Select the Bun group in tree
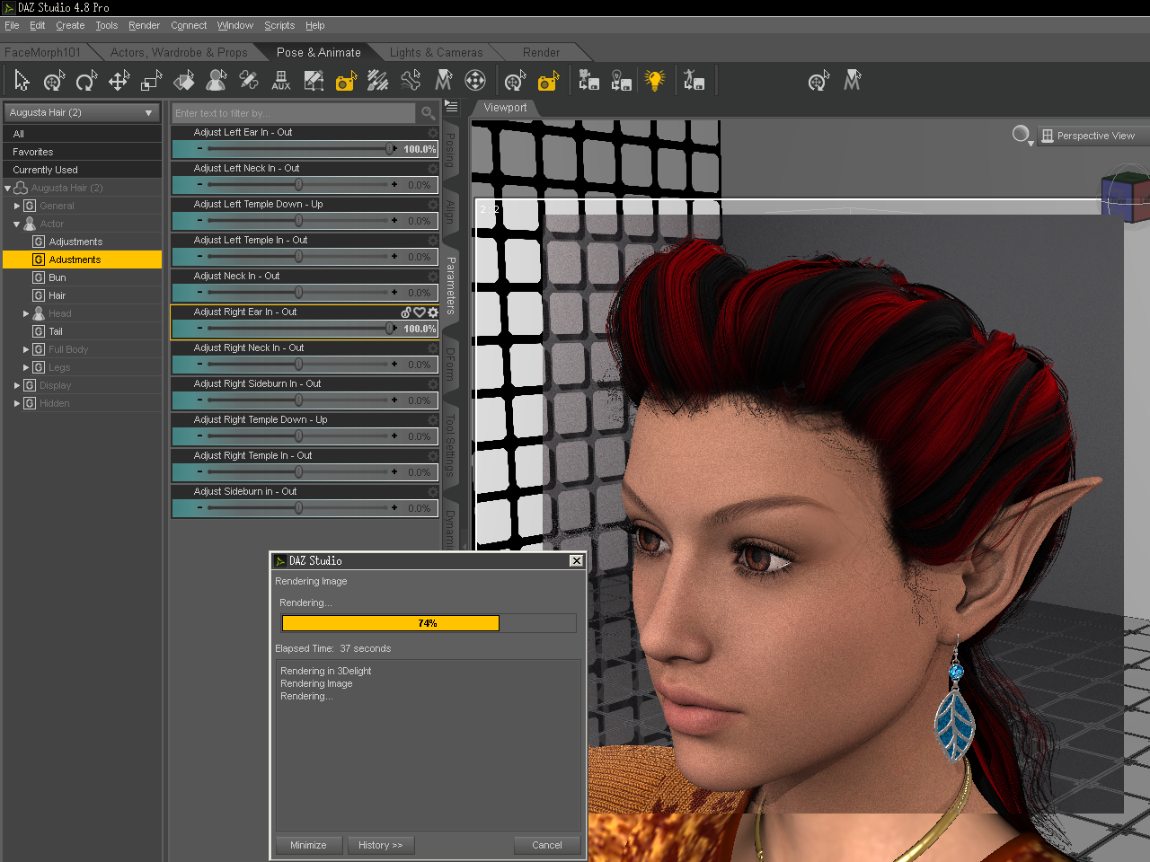 (57, 278)
